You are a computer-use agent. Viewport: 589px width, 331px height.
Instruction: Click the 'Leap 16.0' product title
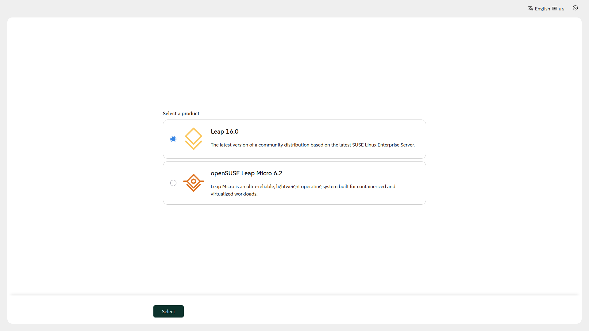click(225, 131)
